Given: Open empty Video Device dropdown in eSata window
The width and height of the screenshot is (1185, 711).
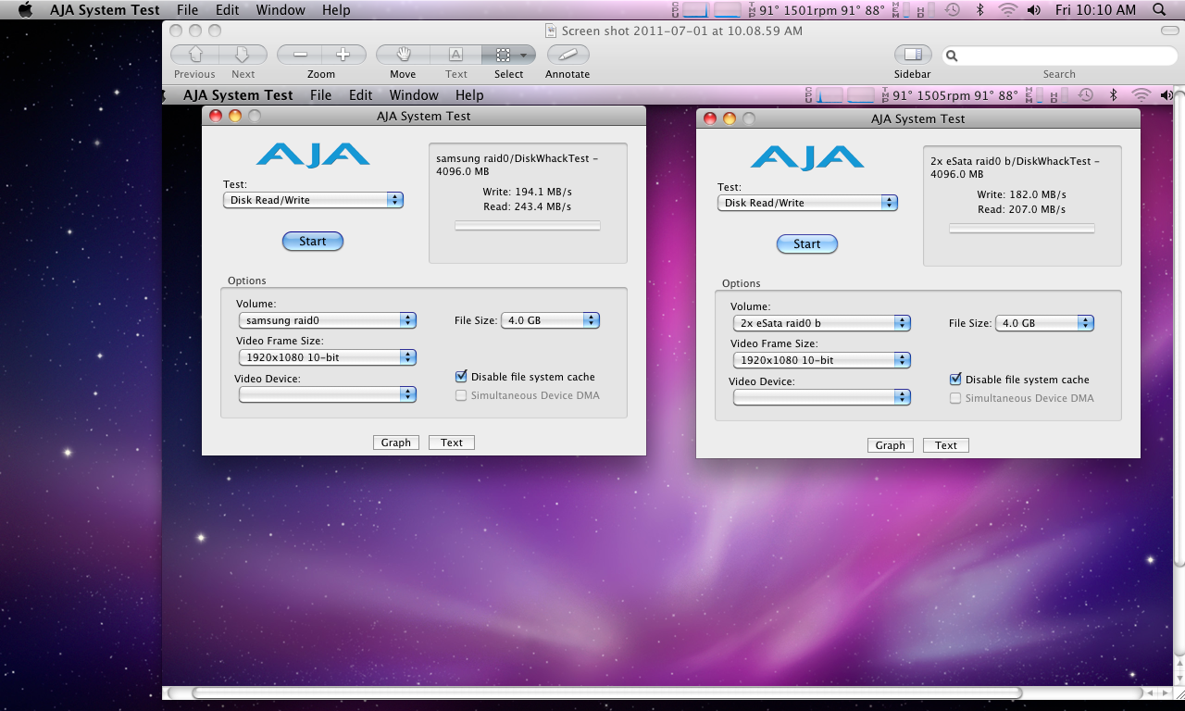Looking at the screenshot, I should (x=822, y=397).
